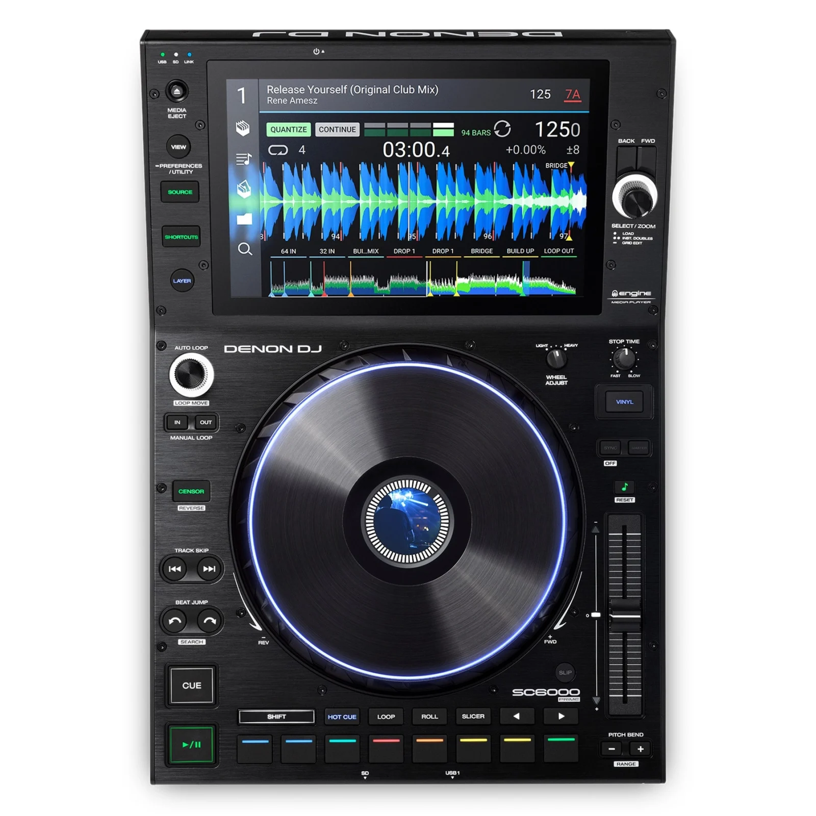This screenshot has width=816, height=816.
Task: Toggle CONTINUE playback mode on screen
Action: pos(337,130)
